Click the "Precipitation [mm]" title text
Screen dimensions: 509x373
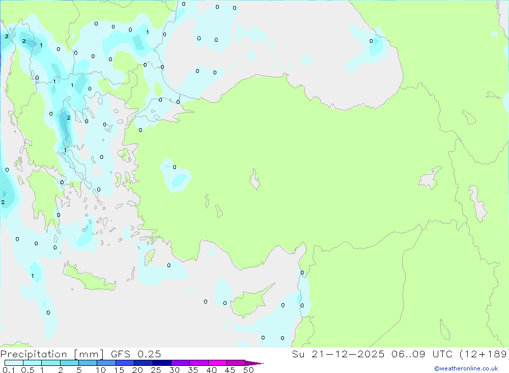pyautogui.click(x=52, y=354)
